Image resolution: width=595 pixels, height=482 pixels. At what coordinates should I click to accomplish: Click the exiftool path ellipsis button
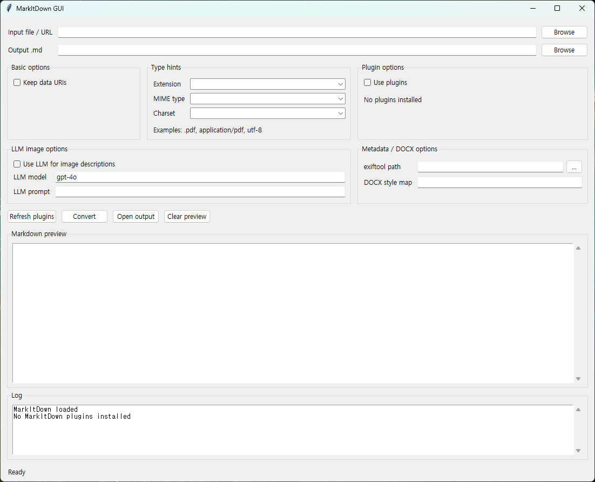point(574,167)
